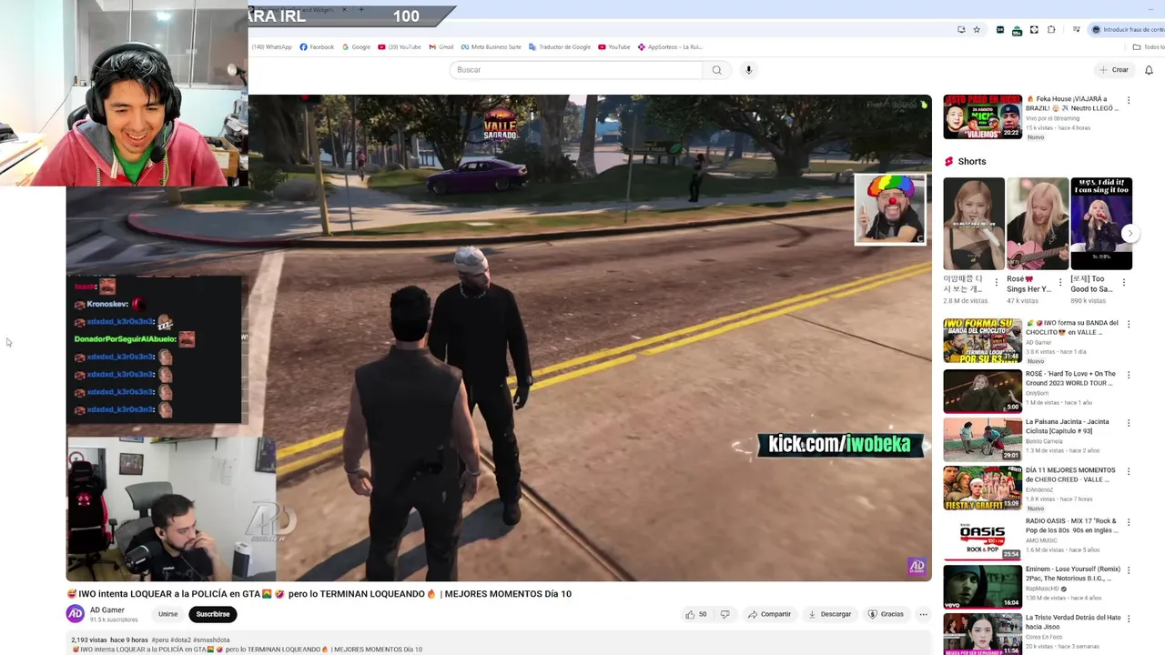Screen dimensions: 1165x655
Task: Open Eminem Lose Yourself Remix thumbnail
Action: click(982, 588)
